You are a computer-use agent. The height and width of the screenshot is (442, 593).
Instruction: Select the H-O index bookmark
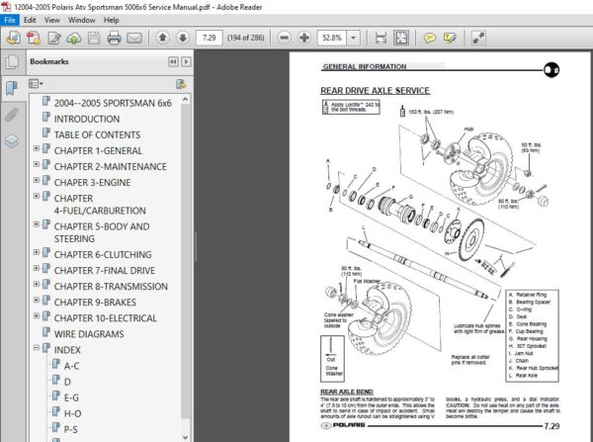click(72, 413)
